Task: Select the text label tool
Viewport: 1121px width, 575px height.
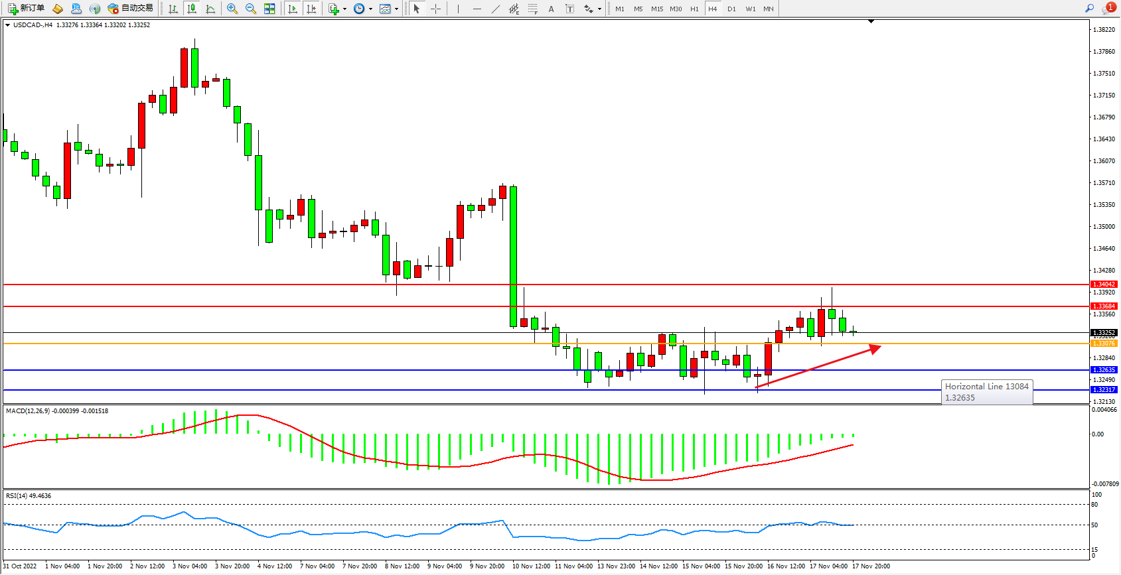Action: [x=569, y=9]
